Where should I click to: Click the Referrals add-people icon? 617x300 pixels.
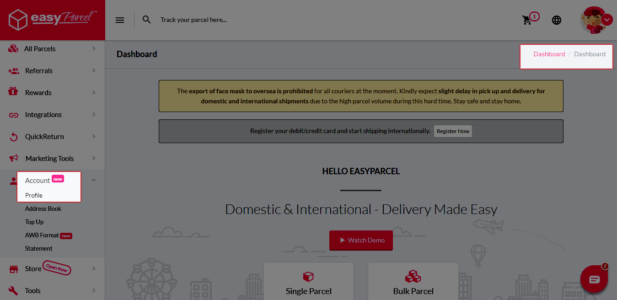[x=13, y=70]
